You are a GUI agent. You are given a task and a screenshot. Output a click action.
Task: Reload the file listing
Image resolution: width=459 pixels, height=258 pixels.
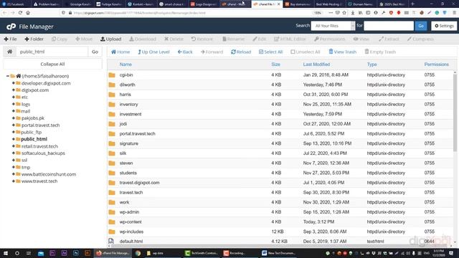[x=241, y=52]
